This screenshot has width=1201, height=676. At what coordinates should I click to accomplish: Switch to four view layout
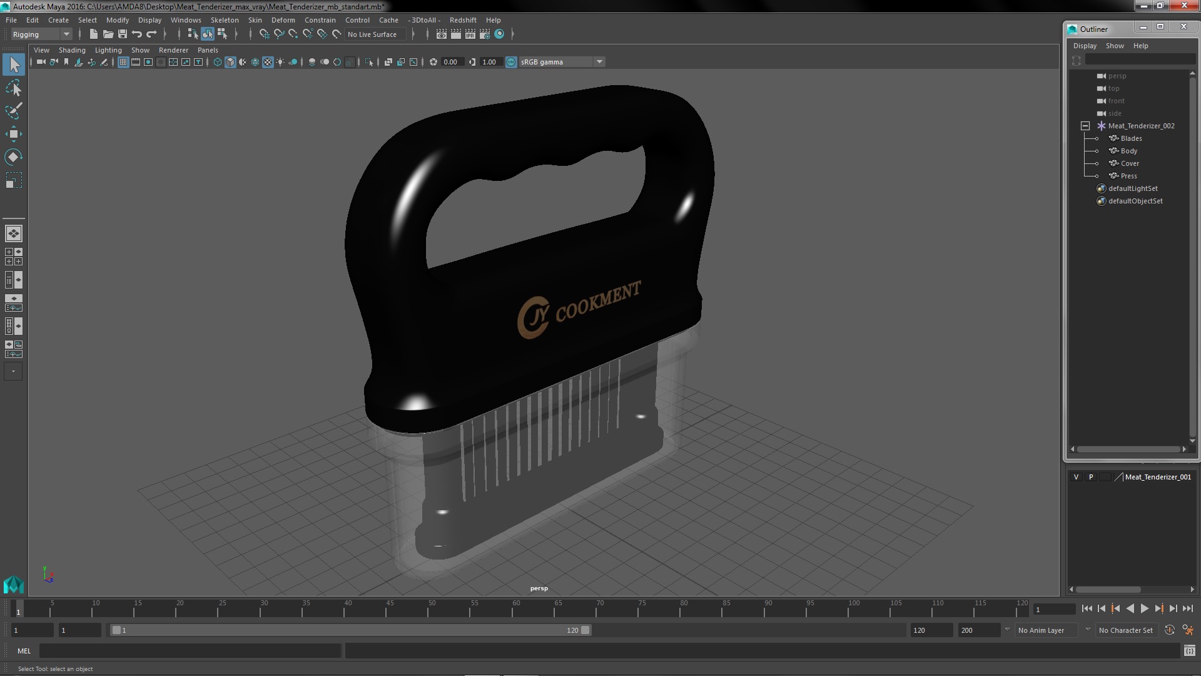pyautogui.click(x=14, y=257)
